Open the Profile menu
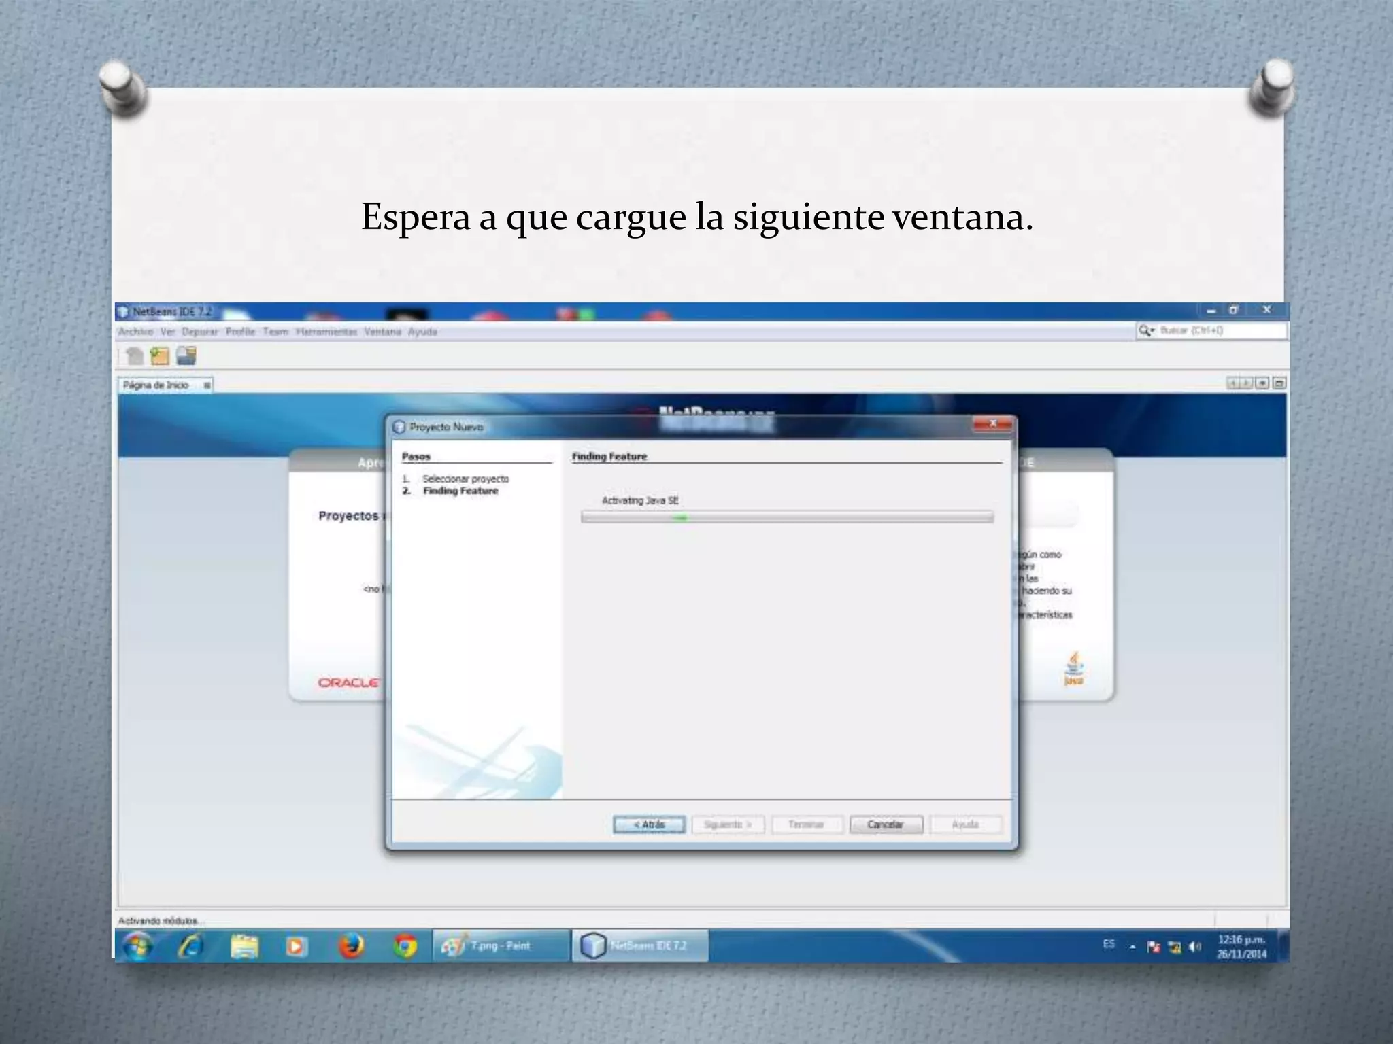This screenshot has height=1044, width=1393. tap(240, 332)
